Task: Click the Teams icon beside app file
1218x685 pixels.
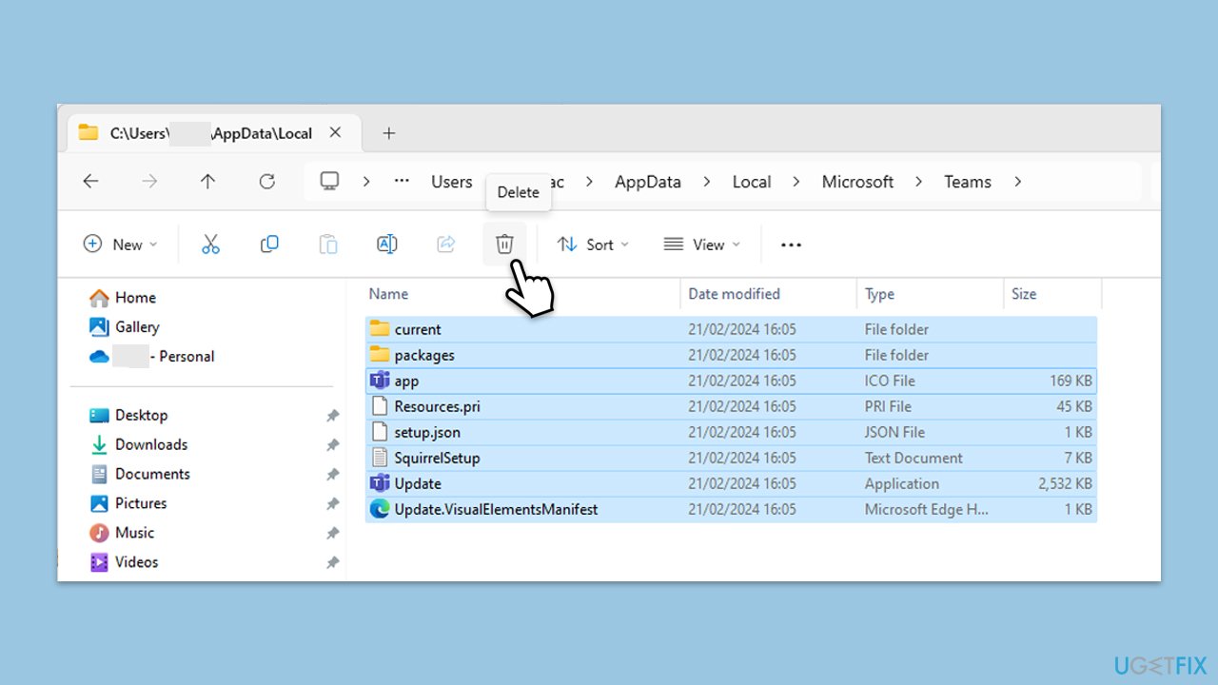Action: 380,381
